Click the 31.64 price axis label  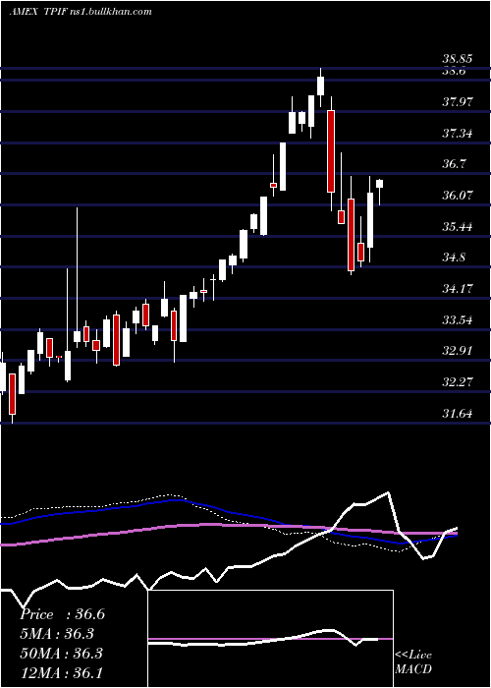tap(458, 413)
